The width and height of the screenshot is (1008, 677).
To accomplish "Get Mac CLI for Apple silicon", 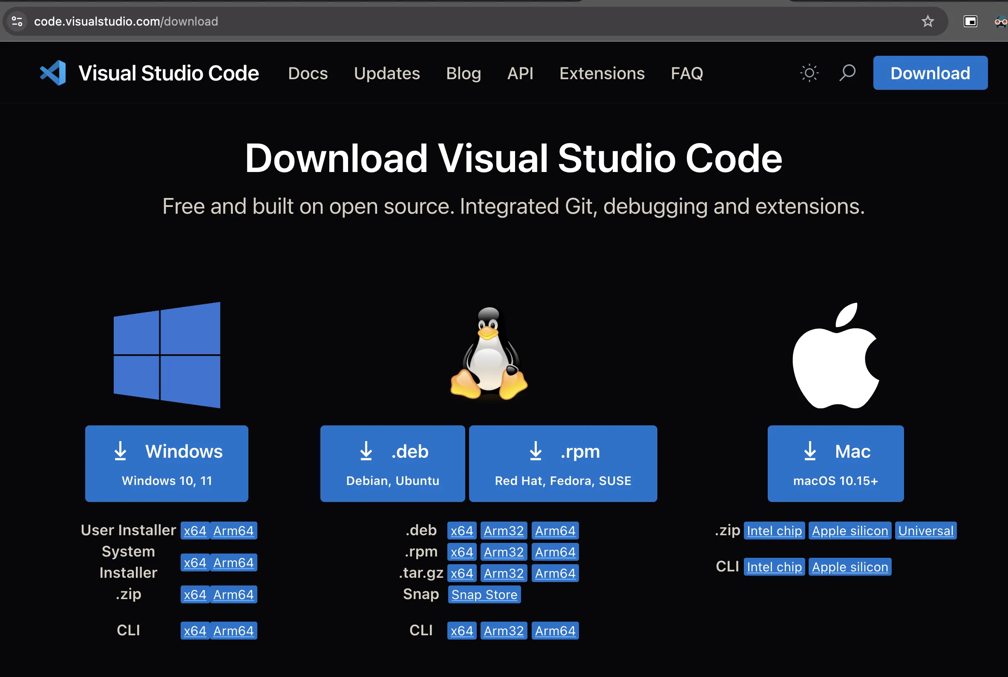I will (x=850, y=567).
